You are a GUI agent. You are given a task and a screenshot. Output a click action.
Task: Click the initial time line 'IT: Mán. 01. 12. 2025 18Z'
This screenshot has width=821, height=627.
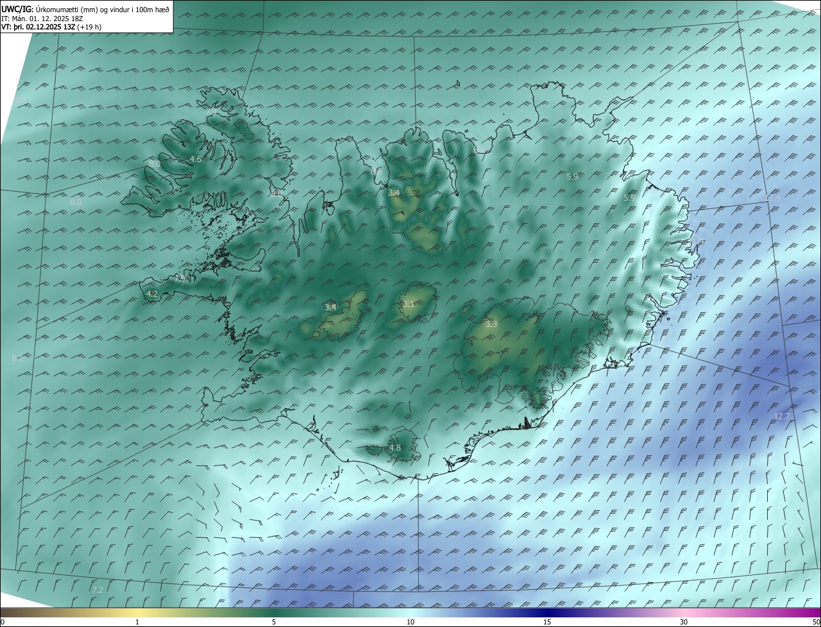pos(42,19)
